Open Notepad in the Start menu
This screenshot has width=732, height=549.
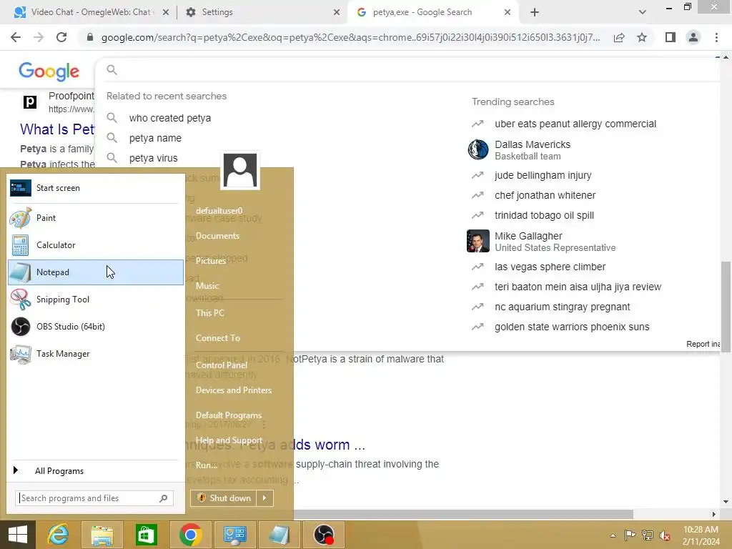(96, 272)
